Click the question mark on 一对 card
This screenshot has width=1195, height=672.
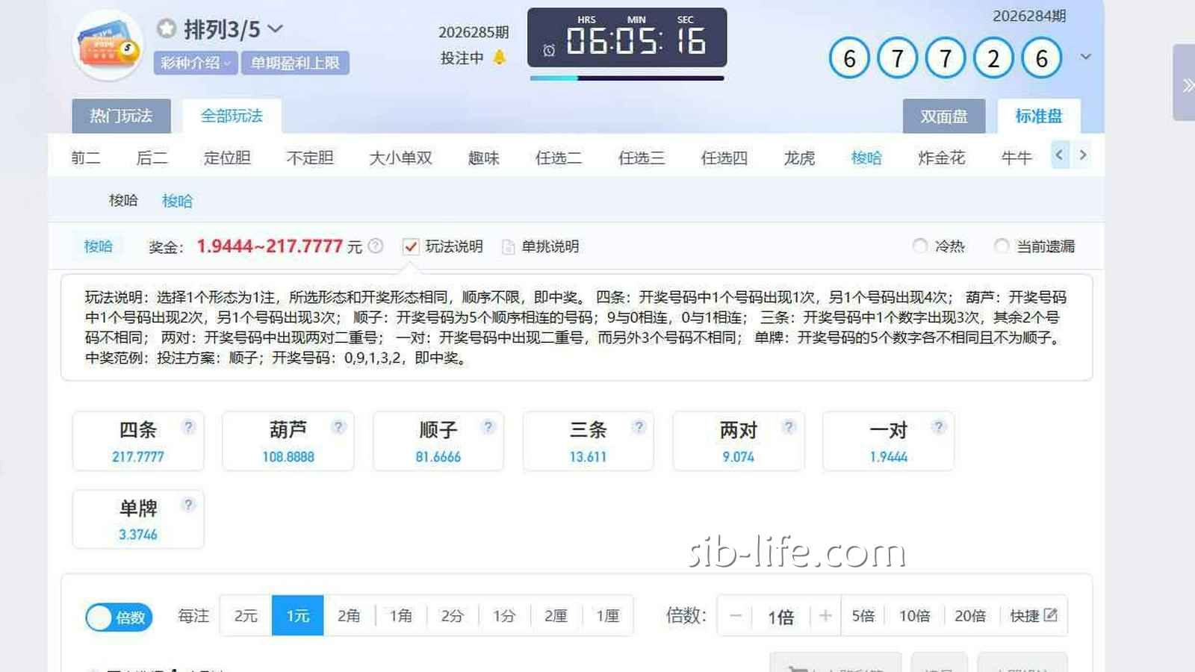(x=939, y=426)
